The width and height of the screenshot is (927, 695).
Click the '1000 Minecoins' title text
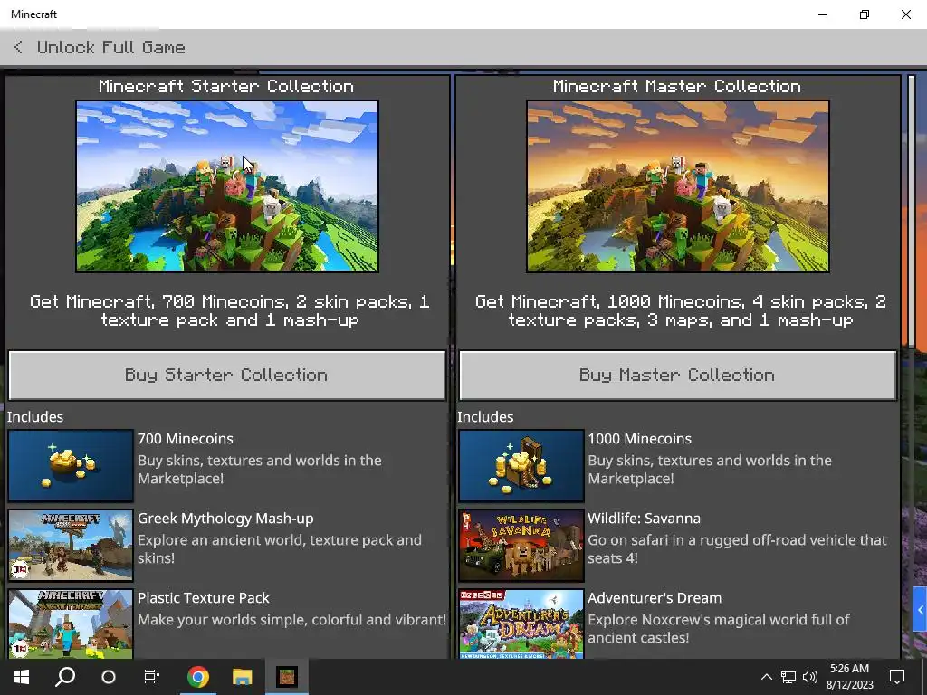[x=639, y=439]
